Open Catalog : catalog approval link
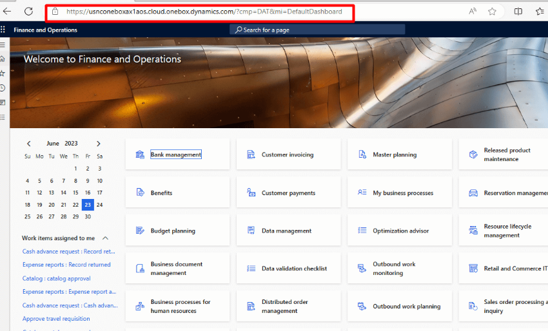This screenshot has height=331, width=548. [x=56, y=278]
